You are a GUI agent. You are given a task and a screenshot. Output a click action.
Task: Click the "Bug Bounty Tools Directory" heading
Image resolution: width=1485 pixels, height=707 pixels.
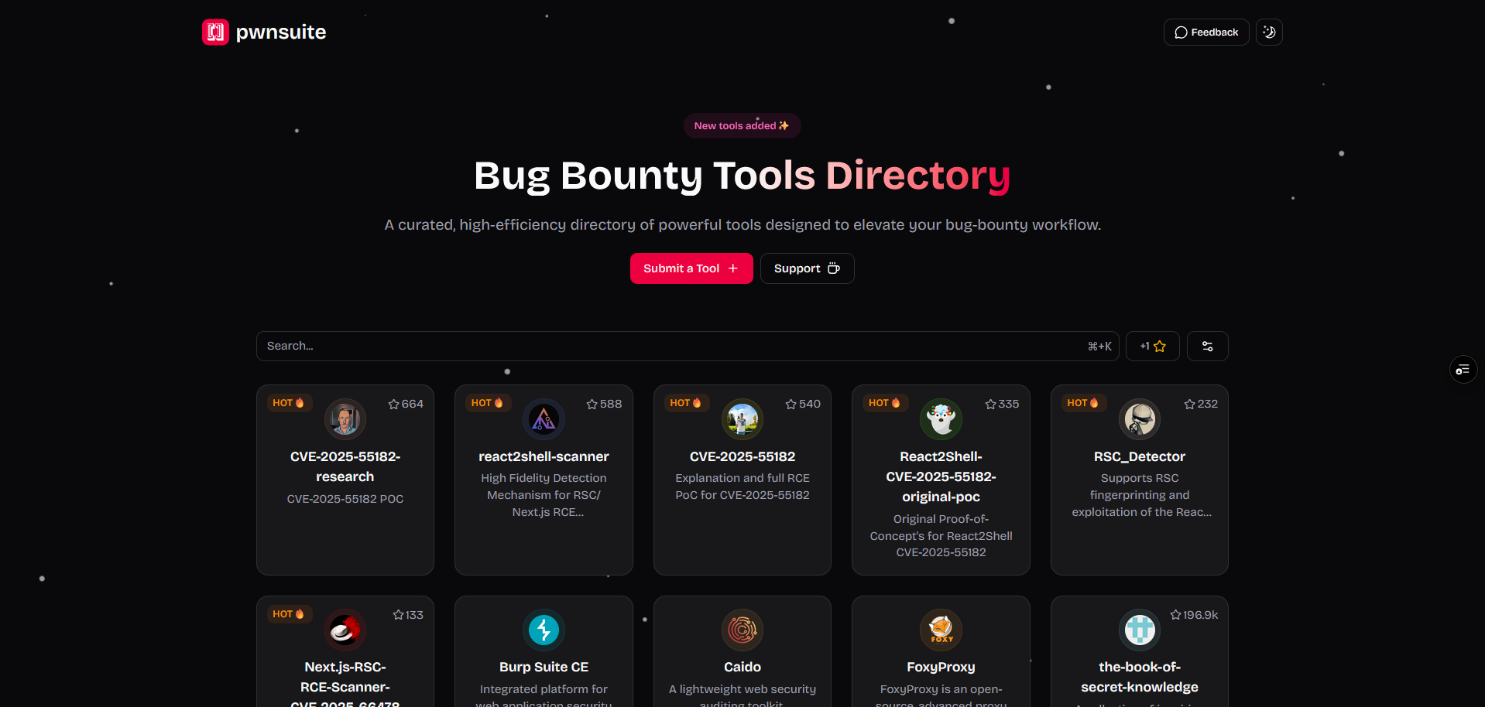tap(742, 176)
